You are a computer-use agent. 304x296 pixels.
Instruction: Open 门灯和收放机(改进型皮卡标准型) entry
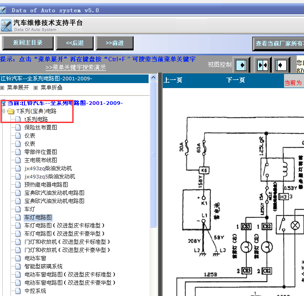coord(67,242)
